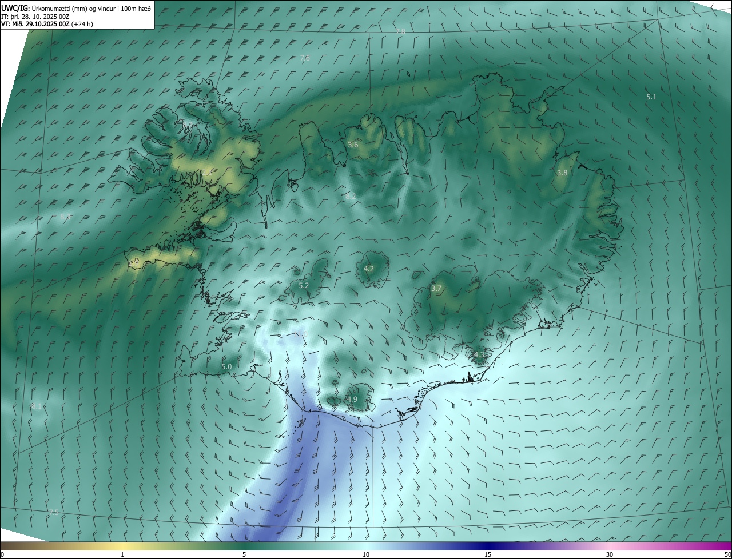
Task: Click the 4.2 value label on the map
Action: pos(369,269)
